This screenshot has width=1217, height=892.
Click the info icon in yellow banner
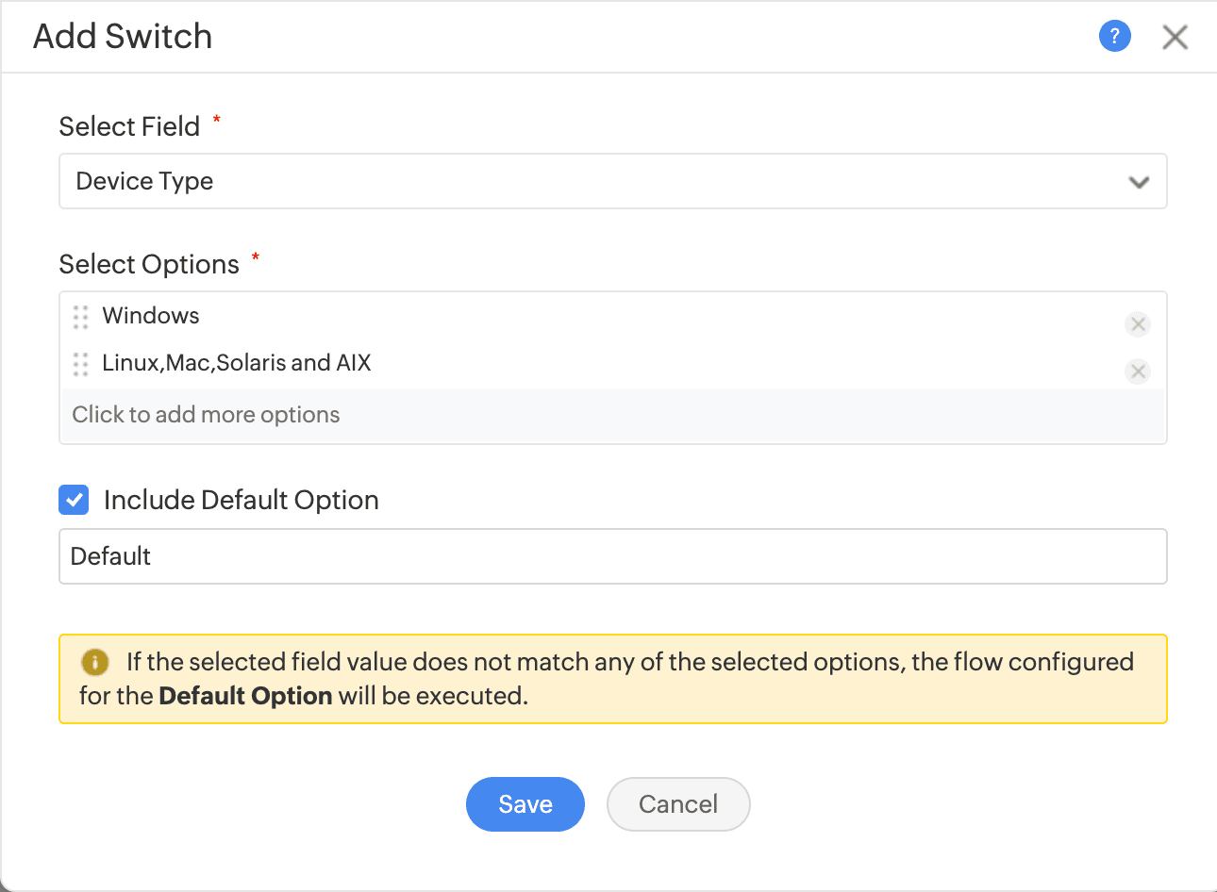click(x=94, y=663)
